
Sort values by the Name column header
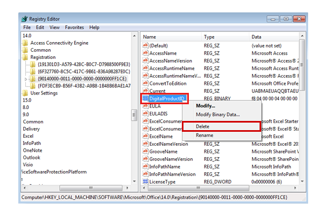(x=171, y=37)
